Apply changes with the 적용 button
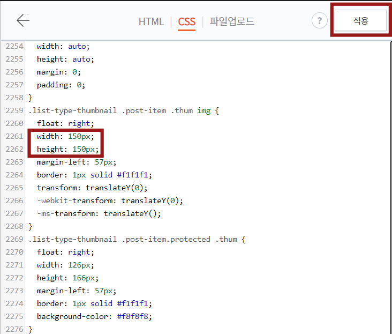Viewport: 392px width, 334px height. pyautogui.click(x=360, y=20)
